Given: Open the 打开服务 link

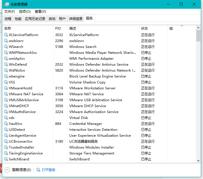Looking at the screenshot, I should click(49, 170).
